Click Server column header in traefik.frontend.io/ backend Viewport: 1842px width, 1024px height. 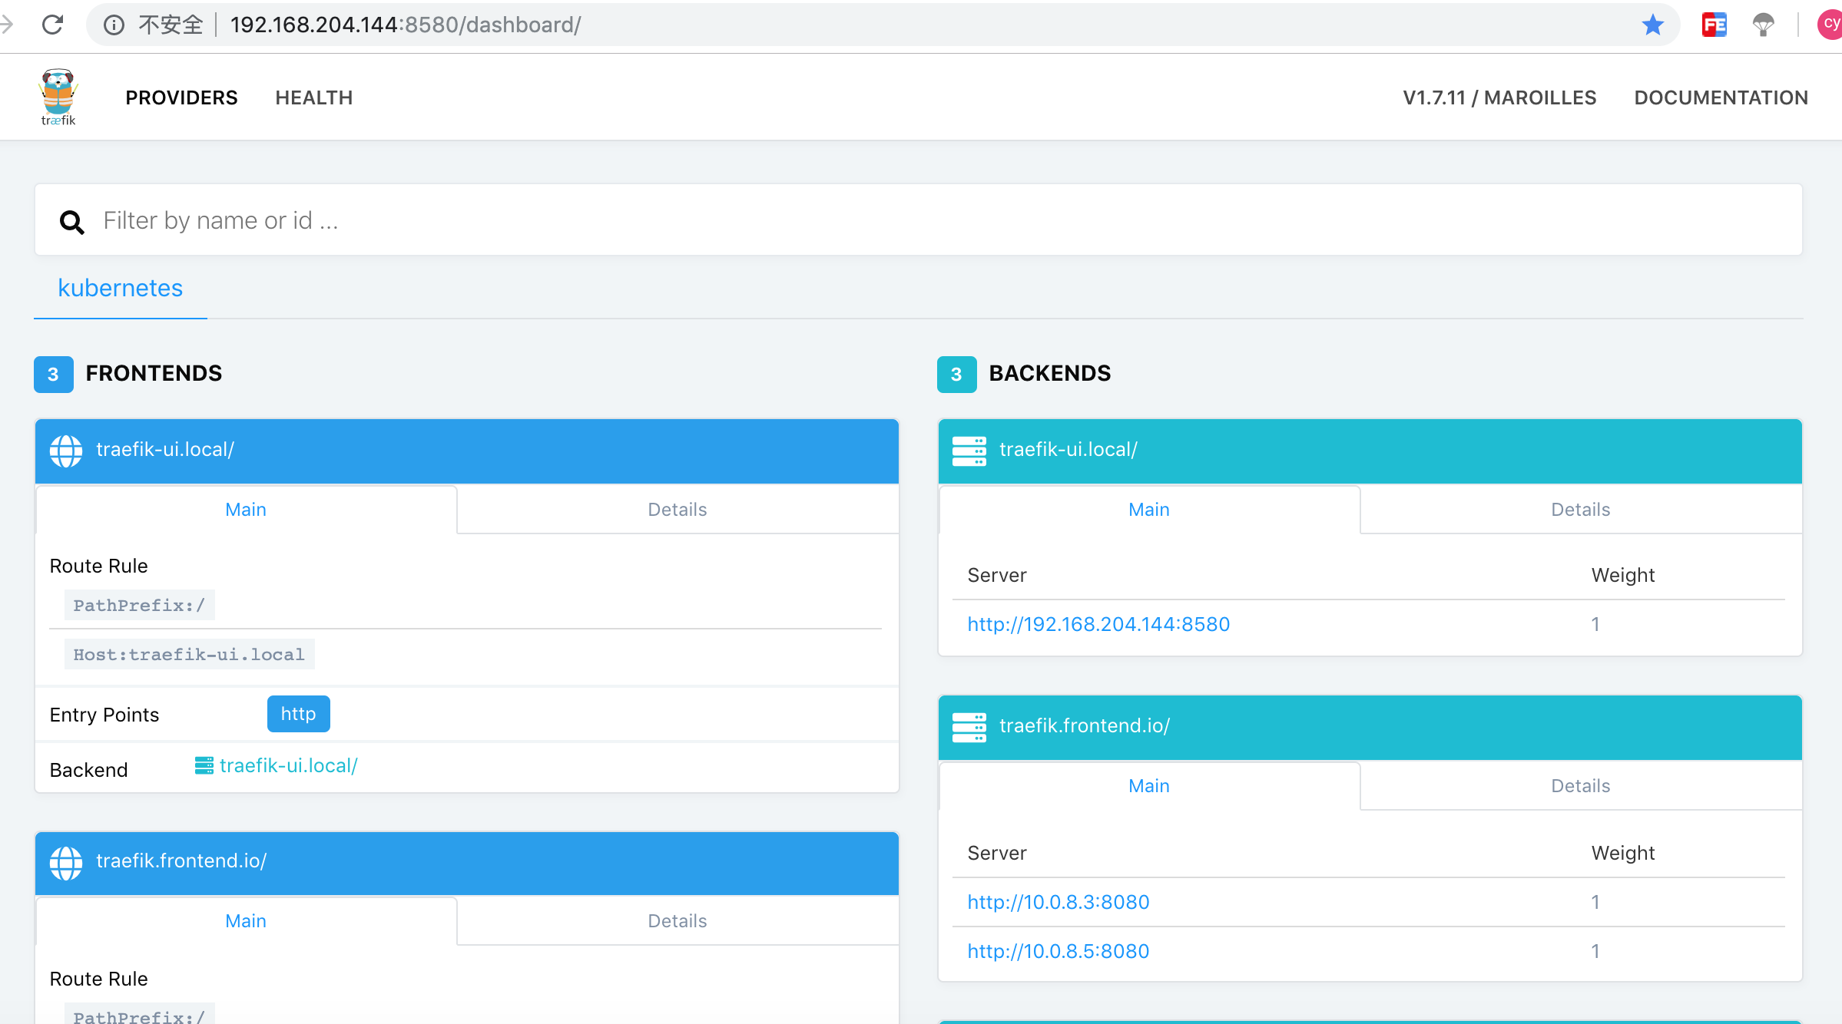coord(997,854)
